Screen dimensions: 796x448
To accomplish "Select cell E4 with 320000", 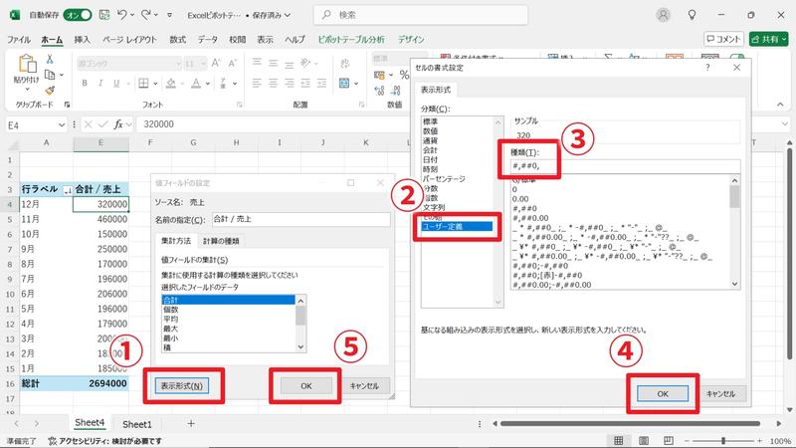I will click(100, 204).
